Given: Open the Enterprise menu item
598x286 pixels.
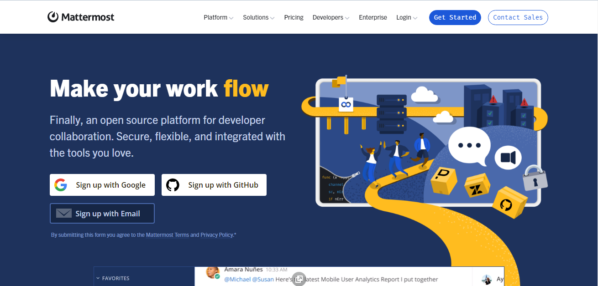Looking at the screenshot, I should point(372,17).
